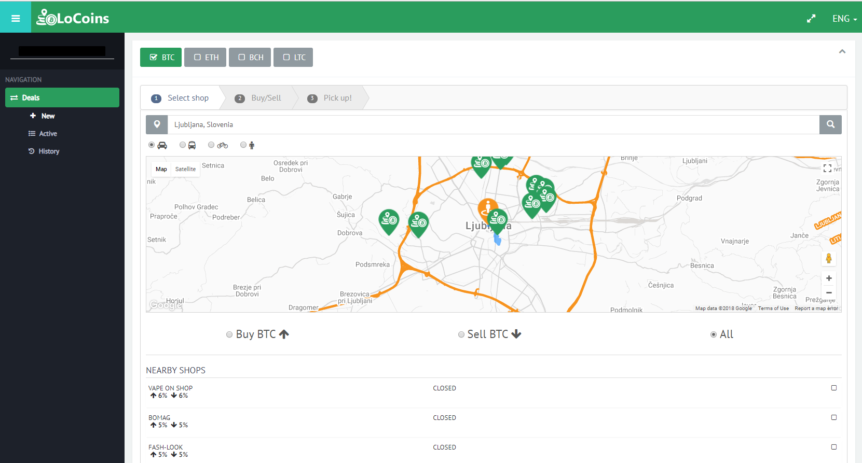Viewport: 862px width, 463px height.
Task: Click the Street View pegman icon
Action: pyautogui.click(x=829, y=258)
